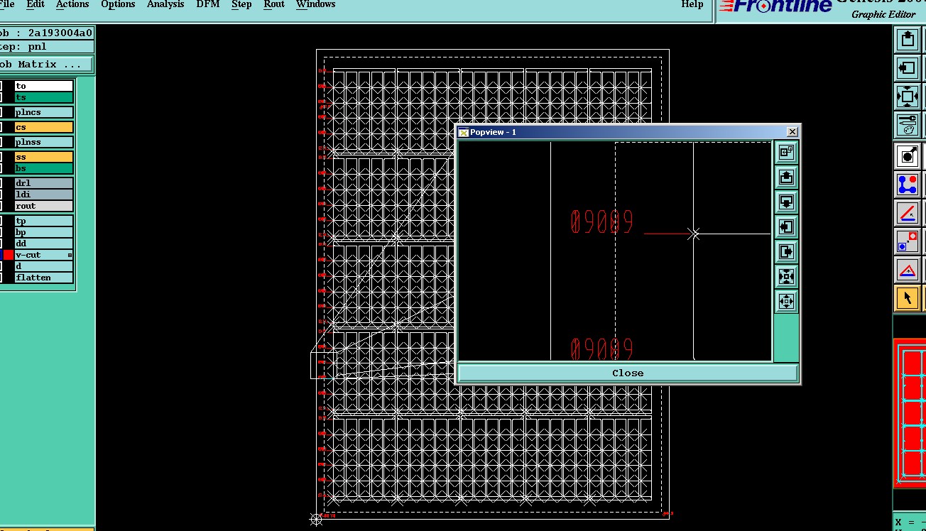
Task: Select the red triangle tool icon
Action: pyautogui.click(x=908, y=270)
